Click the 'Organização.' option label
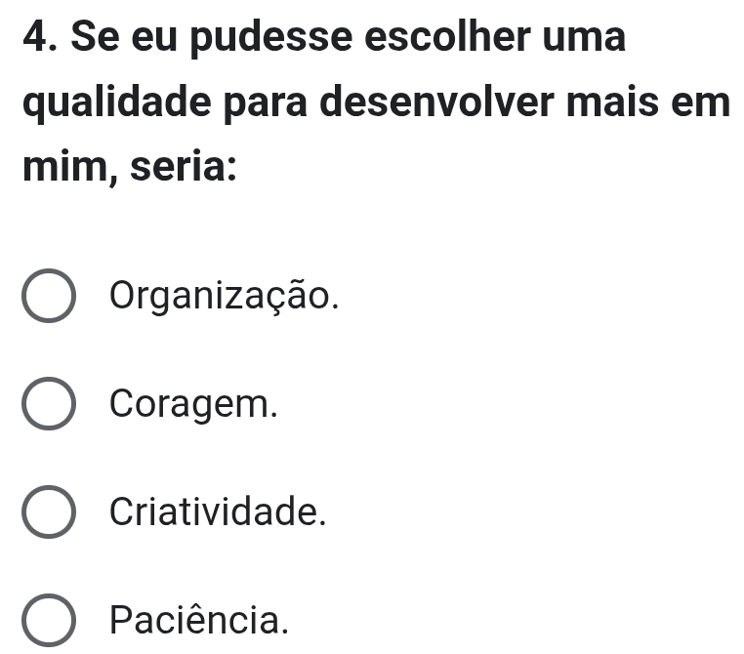The height and width of the screenshot is (654, 744). (226, 294)
